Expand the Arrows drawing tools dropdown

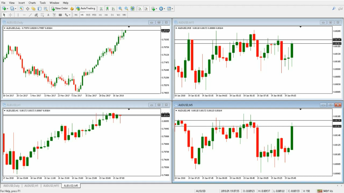pyautogui.click(x=69, y=15)
